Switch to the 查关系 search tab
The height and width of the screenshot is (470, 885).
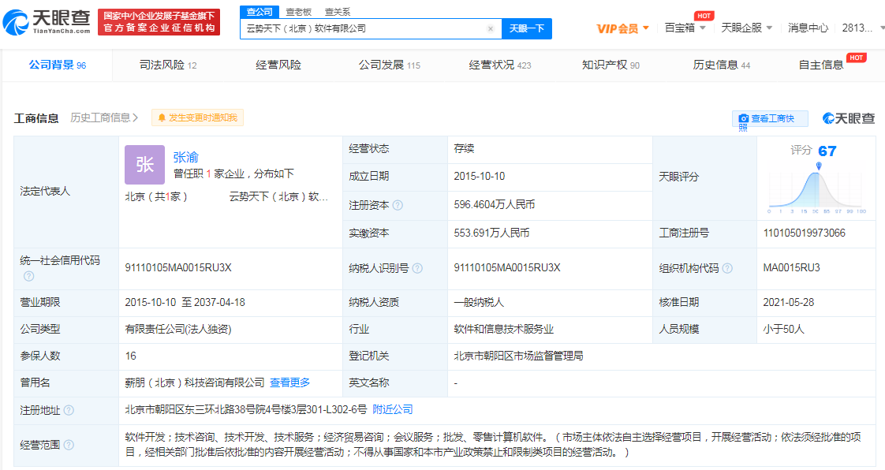tap(338, 12)
